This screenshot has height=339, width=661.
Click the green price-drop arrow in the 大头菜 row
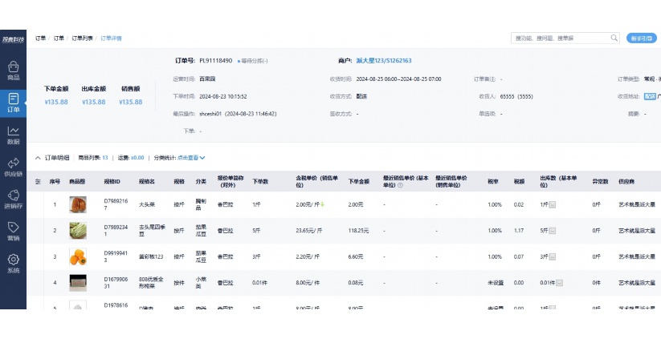pos(323,204)
